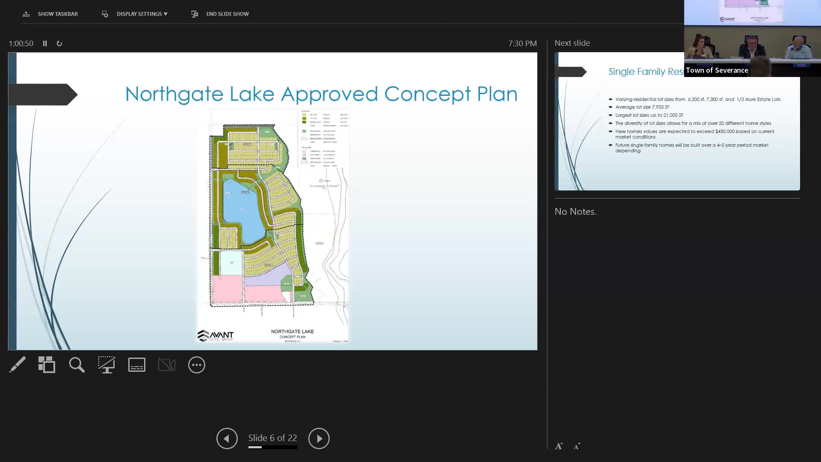Make the notes text larger
Screen dimensions: 821x462
pos(558,446)
